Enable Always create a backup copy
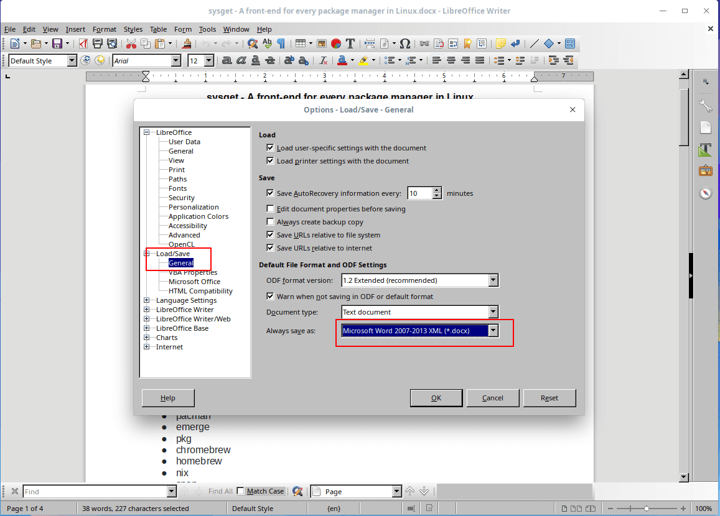The width and height of the screenshot is (720, 516). [x=271, y=221]
